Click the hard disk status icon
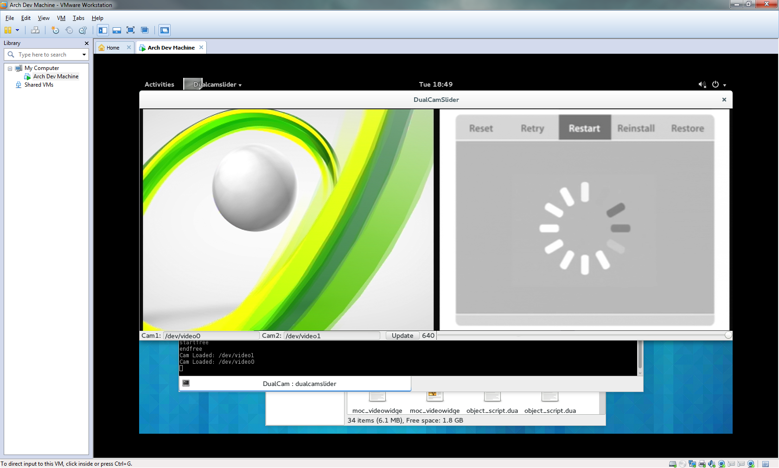This screenshot has height=468, width=779. point(672,464)
